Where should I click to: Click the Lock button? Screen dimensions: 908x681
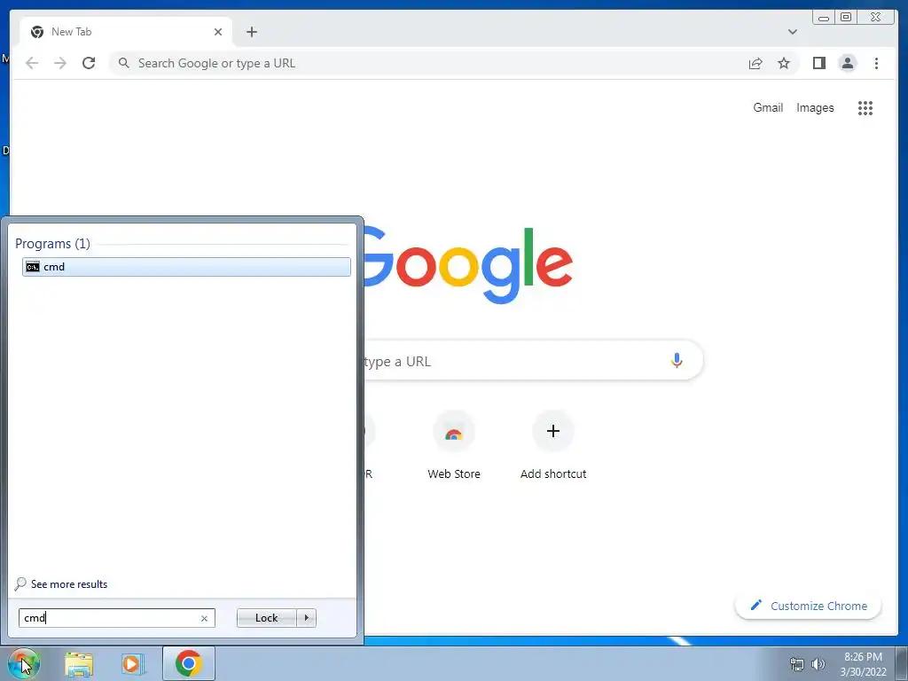(x=266, y=618)
